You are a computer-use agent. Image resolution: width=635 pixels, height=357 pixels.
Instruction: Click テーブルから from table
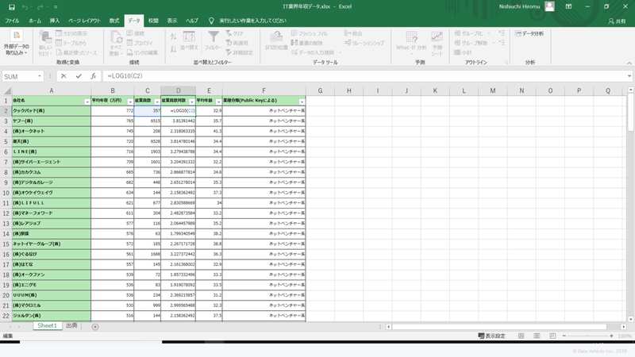[x=71, y=43]
